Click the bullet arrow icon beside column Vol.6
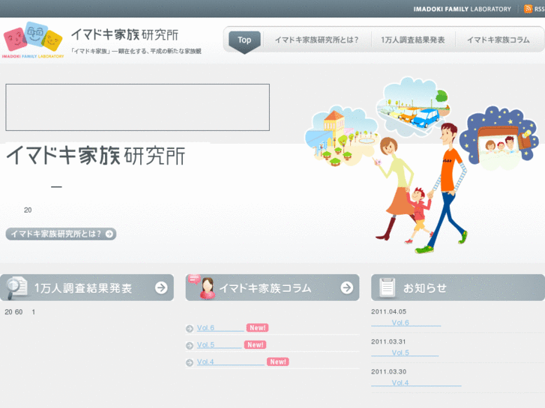The height and width of the screenshot is (408, 545). pos(190,329)
